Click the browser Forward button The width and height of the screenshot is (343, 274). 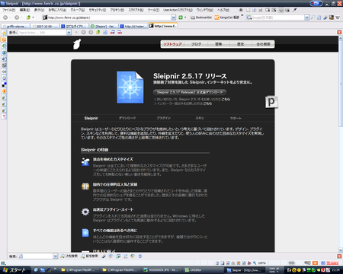tap(17, 18)
